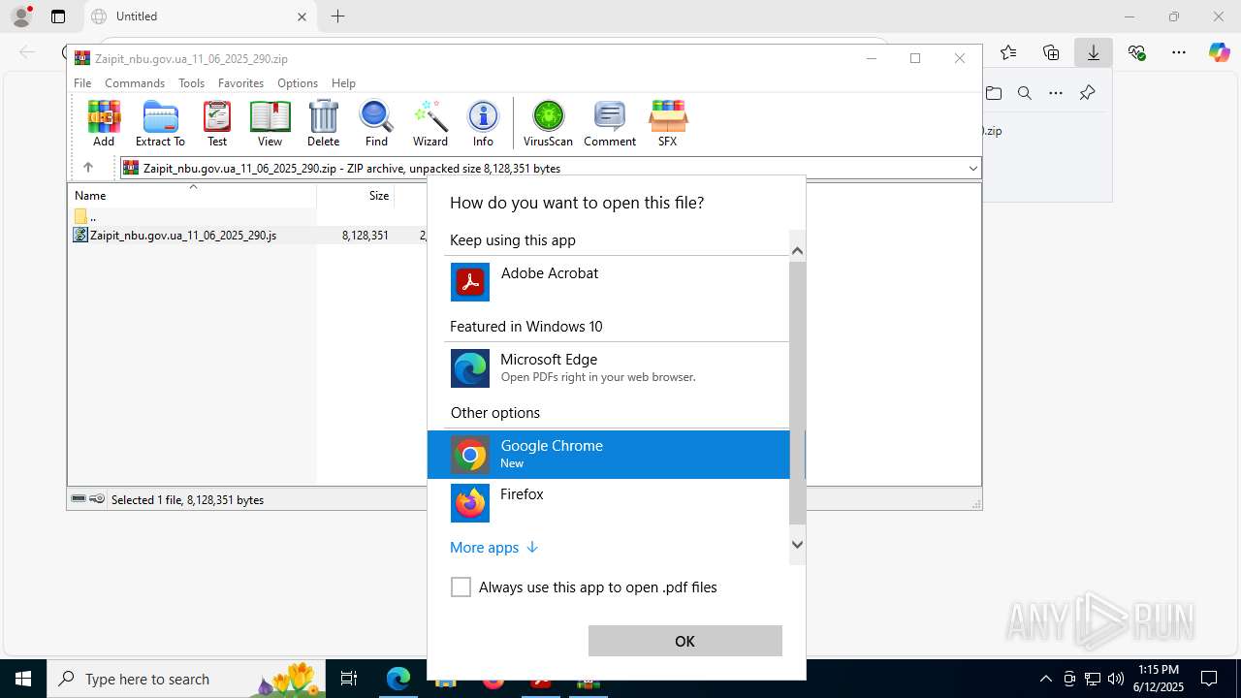Show hidden system tray icons
The height and width of the screenshot is (698, 1241).
point(1045,679)
